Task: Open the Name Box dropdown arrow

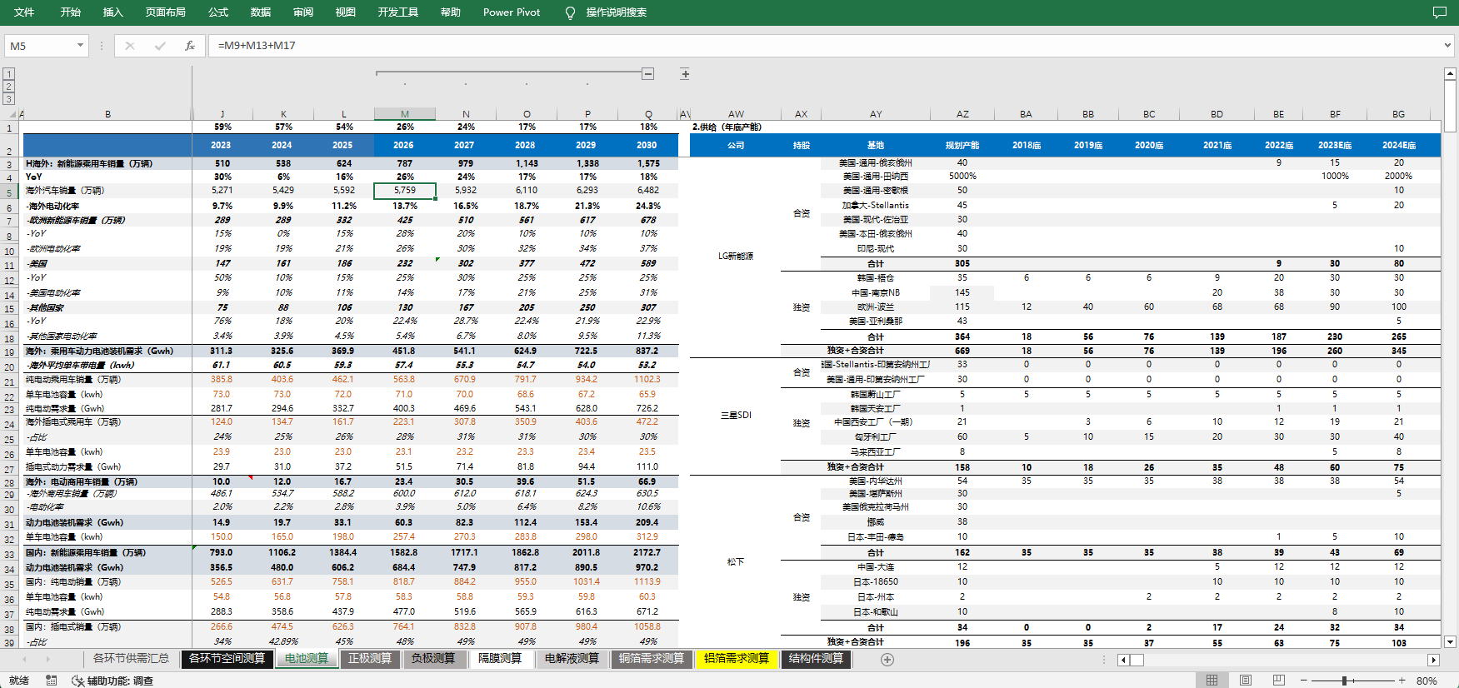Action: pyautogui.click(x=81, y=46)
